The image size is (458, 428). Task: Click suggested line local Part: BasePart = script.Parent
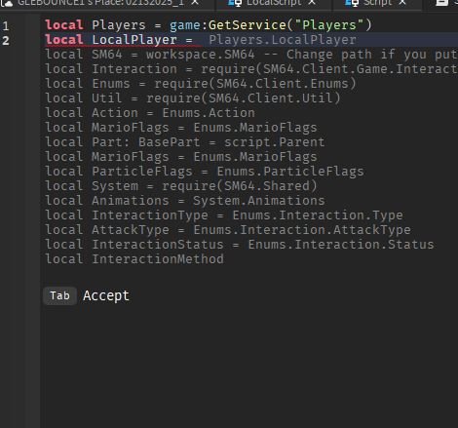(x=185, y=142)
